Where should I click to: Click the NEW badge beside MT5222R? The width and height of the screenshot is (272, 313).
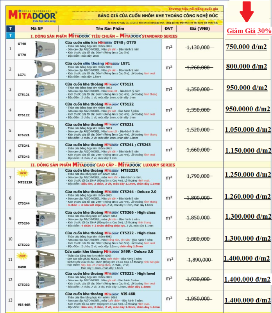pyautogui.click(x=23, y=173)
